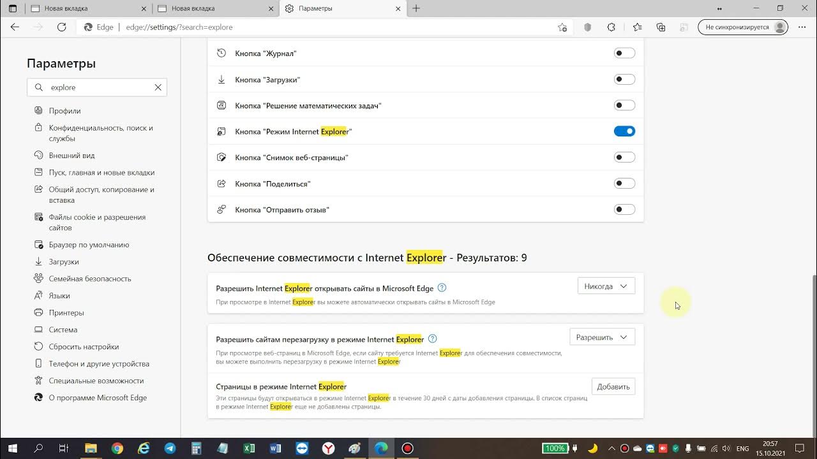Click the Не синхронизируется profile button
Viewport: 817px width, 459px height.
(743, 27)
